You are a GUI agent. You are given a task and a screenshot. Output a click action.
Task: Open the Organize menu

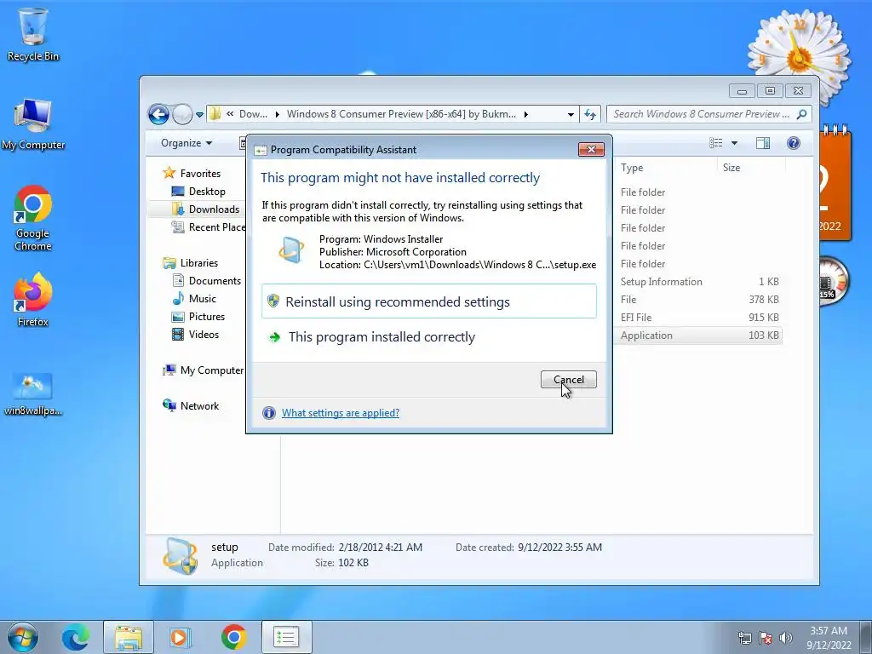[186, 143]
